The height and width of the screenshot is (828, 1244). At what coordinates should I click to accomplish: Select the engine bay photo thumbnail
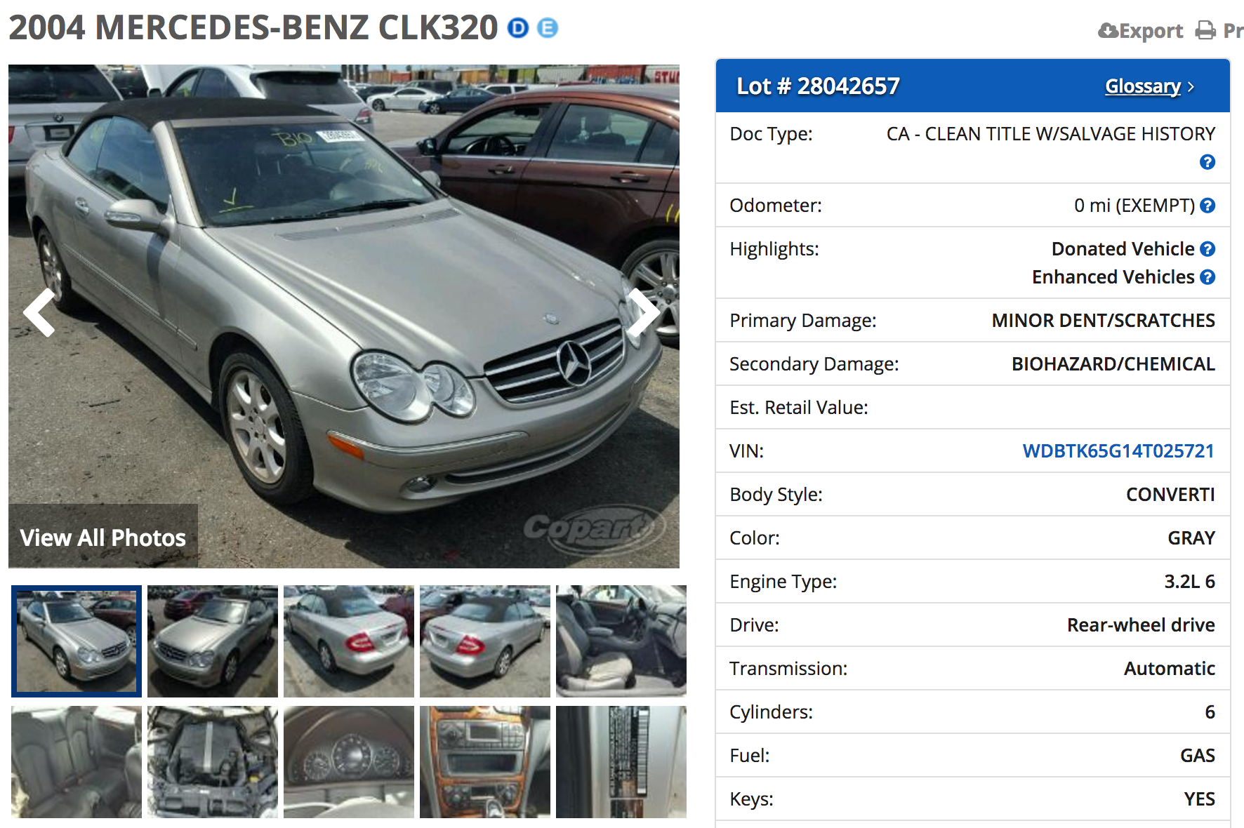coord(213,762)
